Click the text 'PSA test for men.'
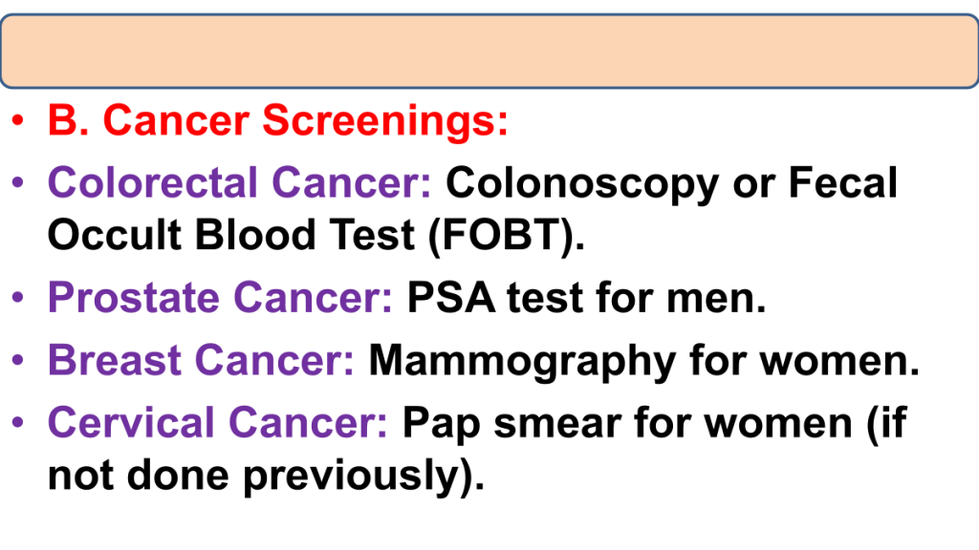 point(587,299)
